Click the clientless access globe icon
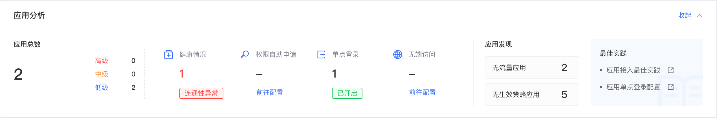The height and width of the screenshot is (118, 717). click(x=398, y=55)
